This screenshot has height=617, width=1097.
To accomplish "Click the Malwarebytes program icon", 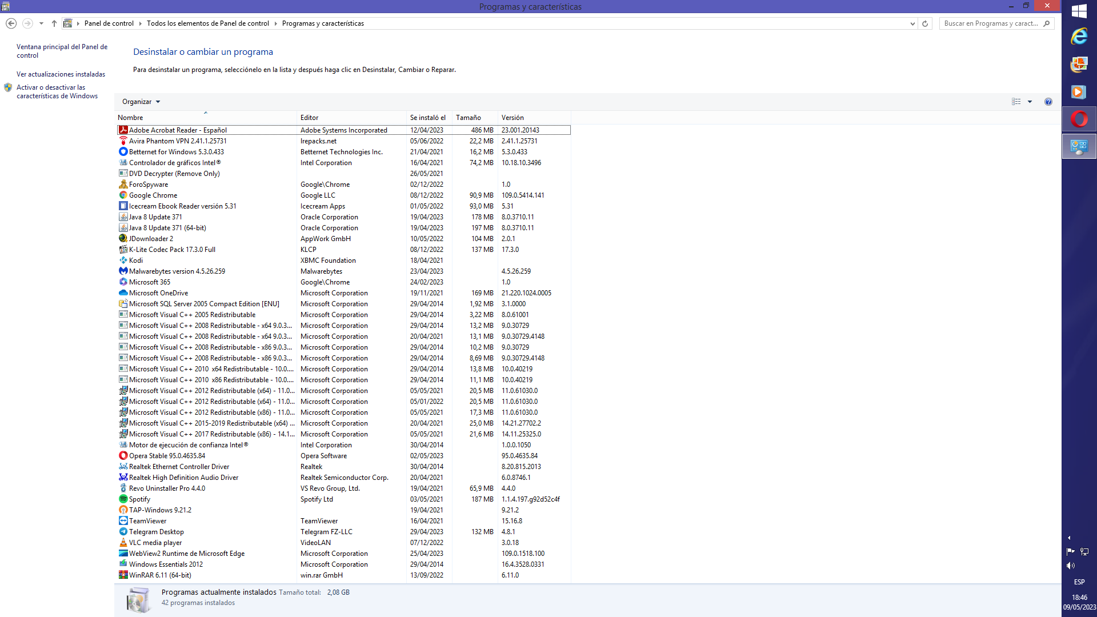I will click(123, 271).
